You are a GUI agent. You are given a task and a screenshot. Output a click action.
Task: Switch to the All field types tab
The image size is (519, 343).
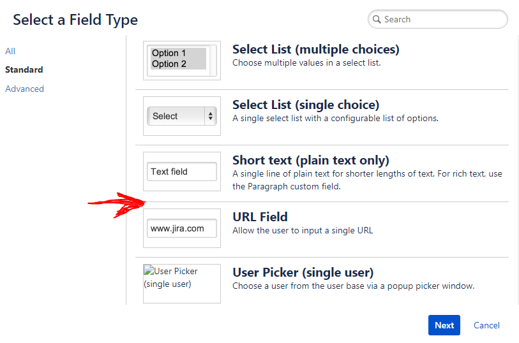click(x=10, y=51)
